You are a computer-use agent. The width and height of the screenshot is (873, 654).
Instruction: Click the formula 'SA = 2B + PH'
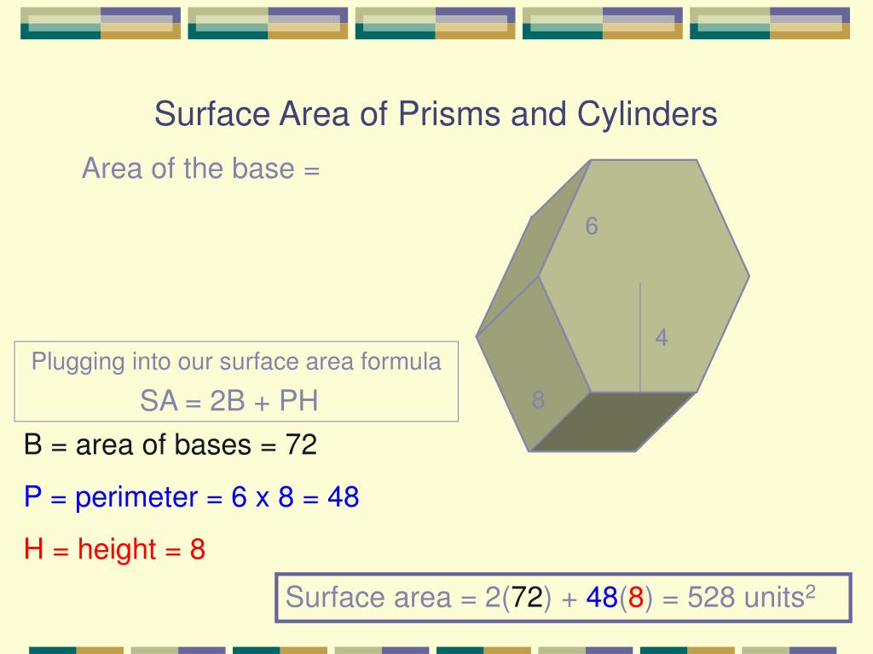click(x=228, y=400)
